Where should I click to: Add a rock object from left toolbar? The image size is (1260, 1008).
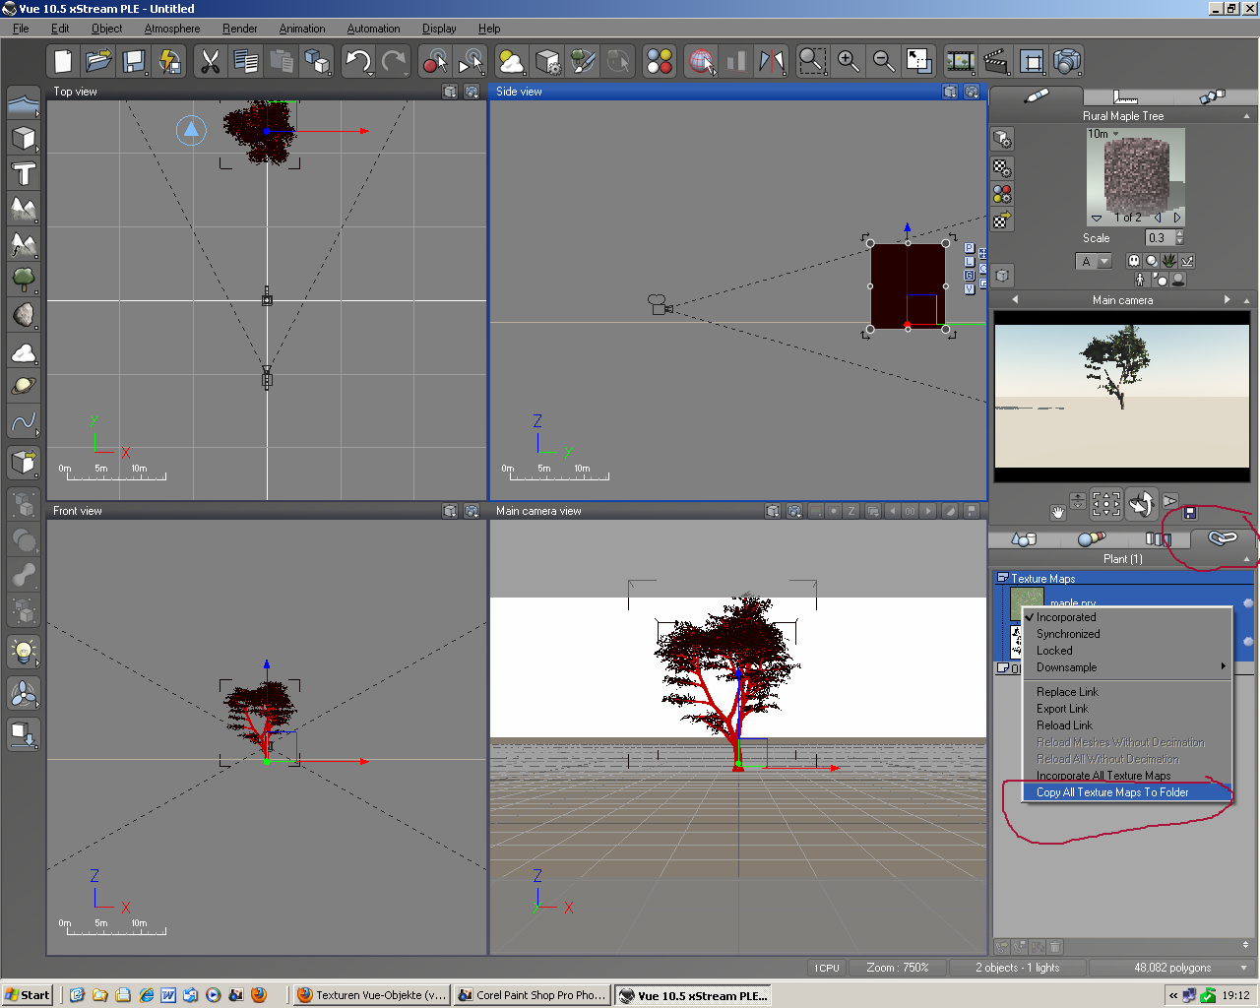[24, 315]
